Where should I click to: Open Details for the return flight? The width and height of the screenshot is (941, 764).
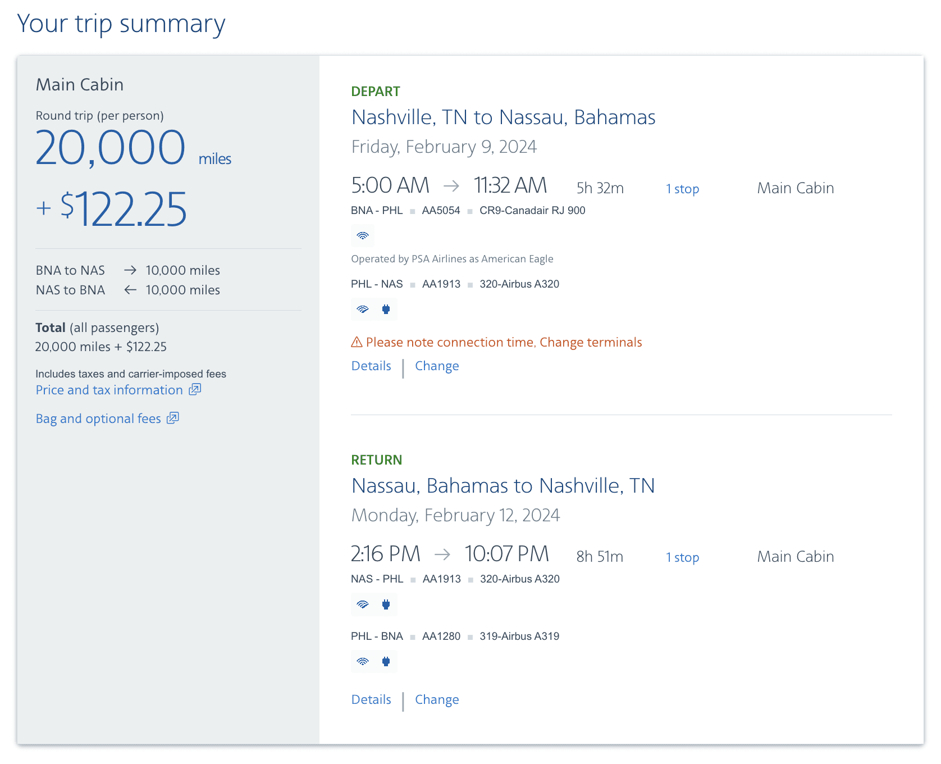tap(371, 699)
